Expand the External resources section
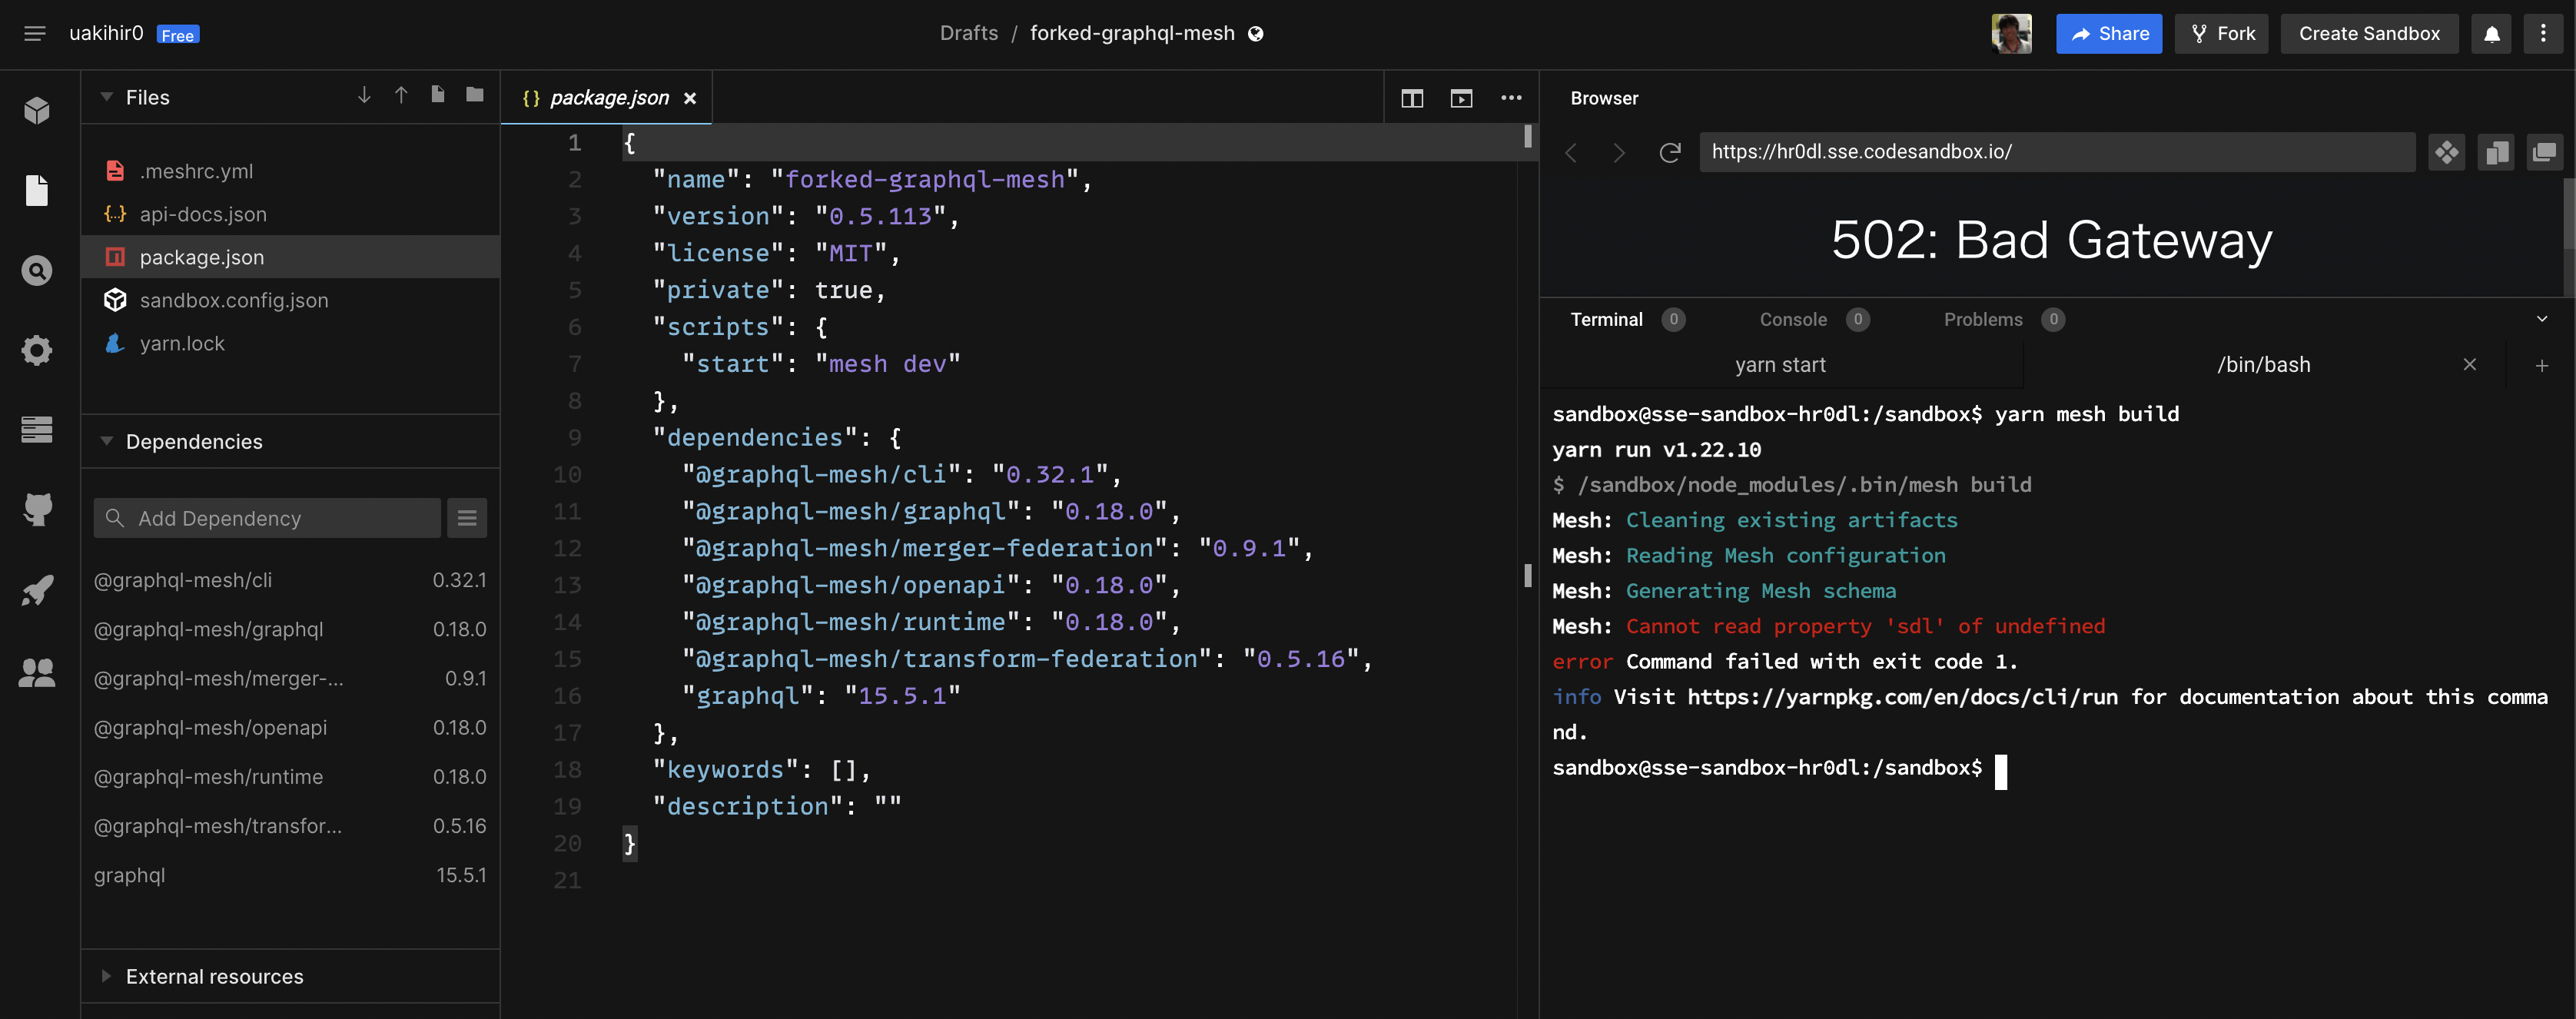The height and width of the screenshot is (1019, 2576). (106, 977)
